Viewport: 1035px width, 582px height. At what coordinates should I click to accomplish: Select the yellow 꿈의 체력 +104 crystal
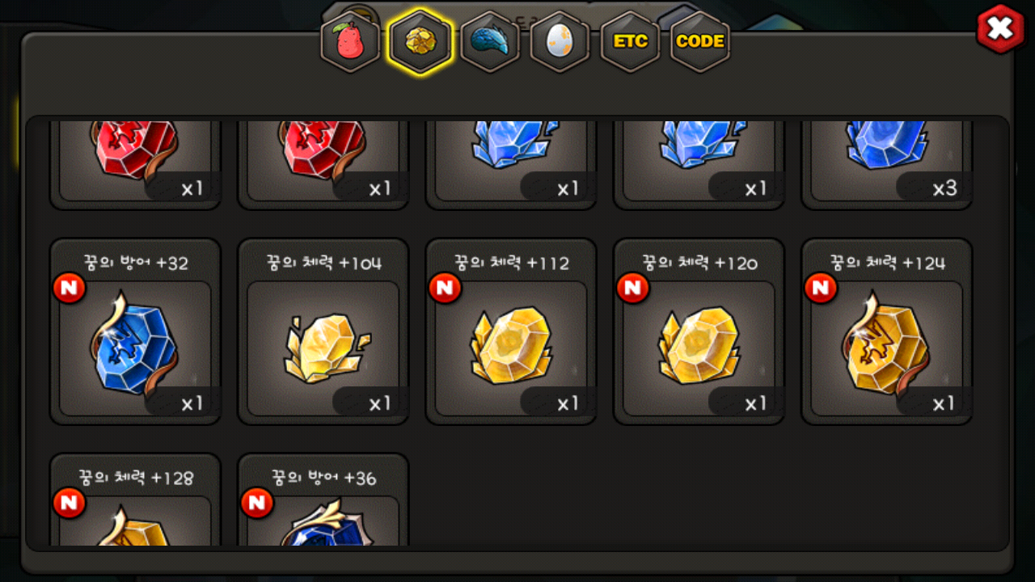coord(323,331)
